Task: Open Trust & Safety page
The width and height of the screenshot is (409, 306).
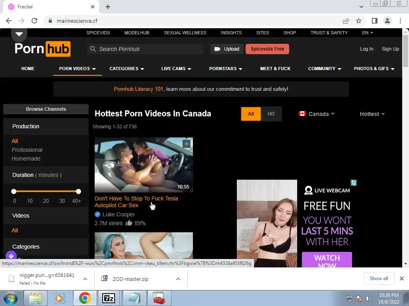Action: click(329, 33)
